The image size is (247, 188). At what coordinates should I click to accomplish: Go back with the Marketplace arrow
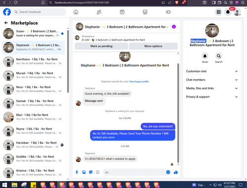[x=6, y=23]
